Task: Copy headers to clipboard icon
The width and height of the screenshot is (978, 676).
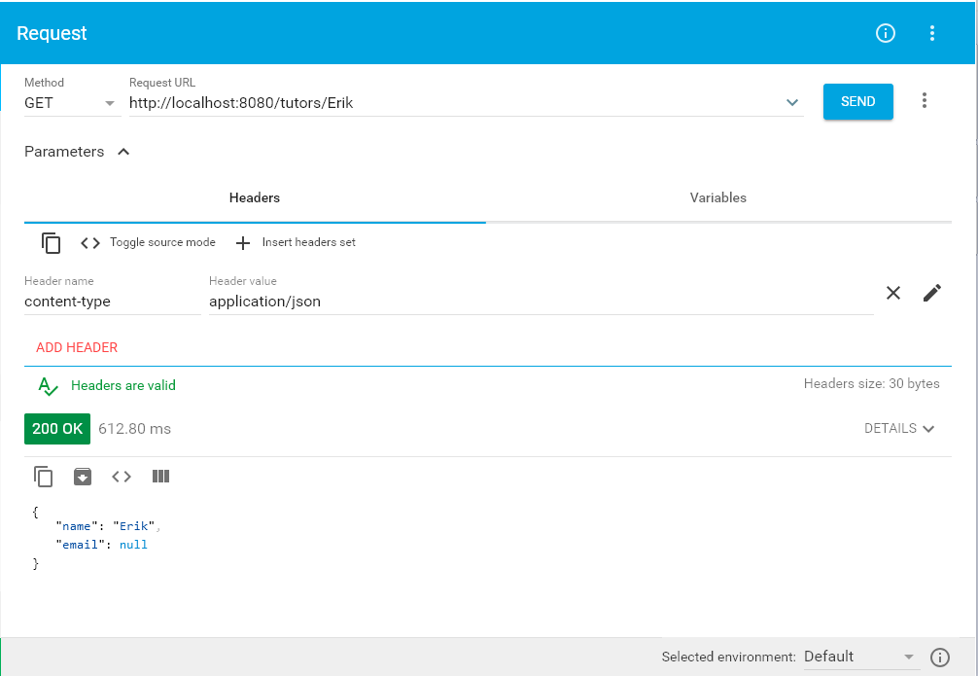Action: tap(52, 243)
